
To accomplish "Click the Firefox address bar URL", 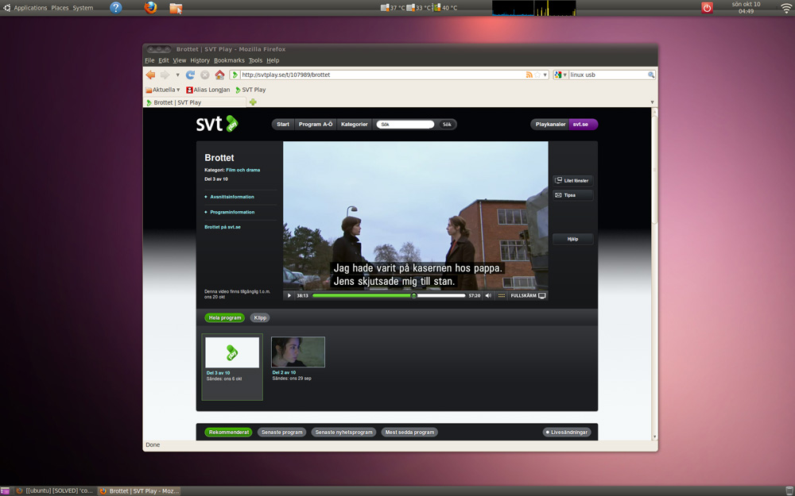I will (286, 75).
